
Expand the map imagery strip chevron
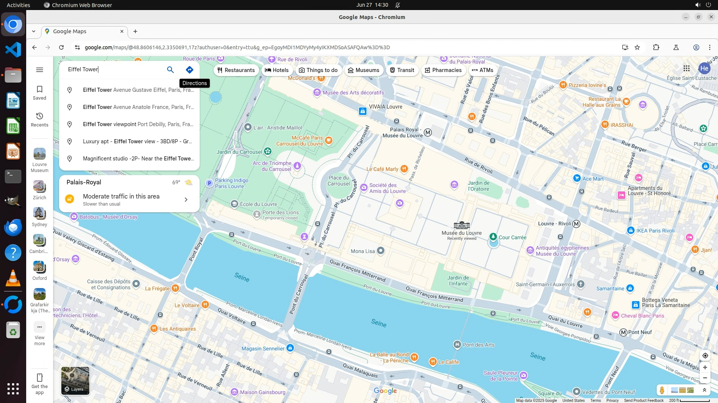[x=704, y=390]
